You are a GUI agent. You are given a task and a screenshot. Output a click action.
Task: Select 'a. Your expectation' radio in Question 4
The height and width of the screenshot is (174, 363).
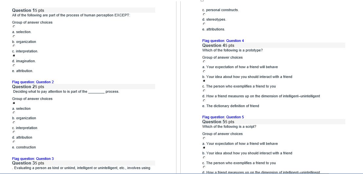204,62
